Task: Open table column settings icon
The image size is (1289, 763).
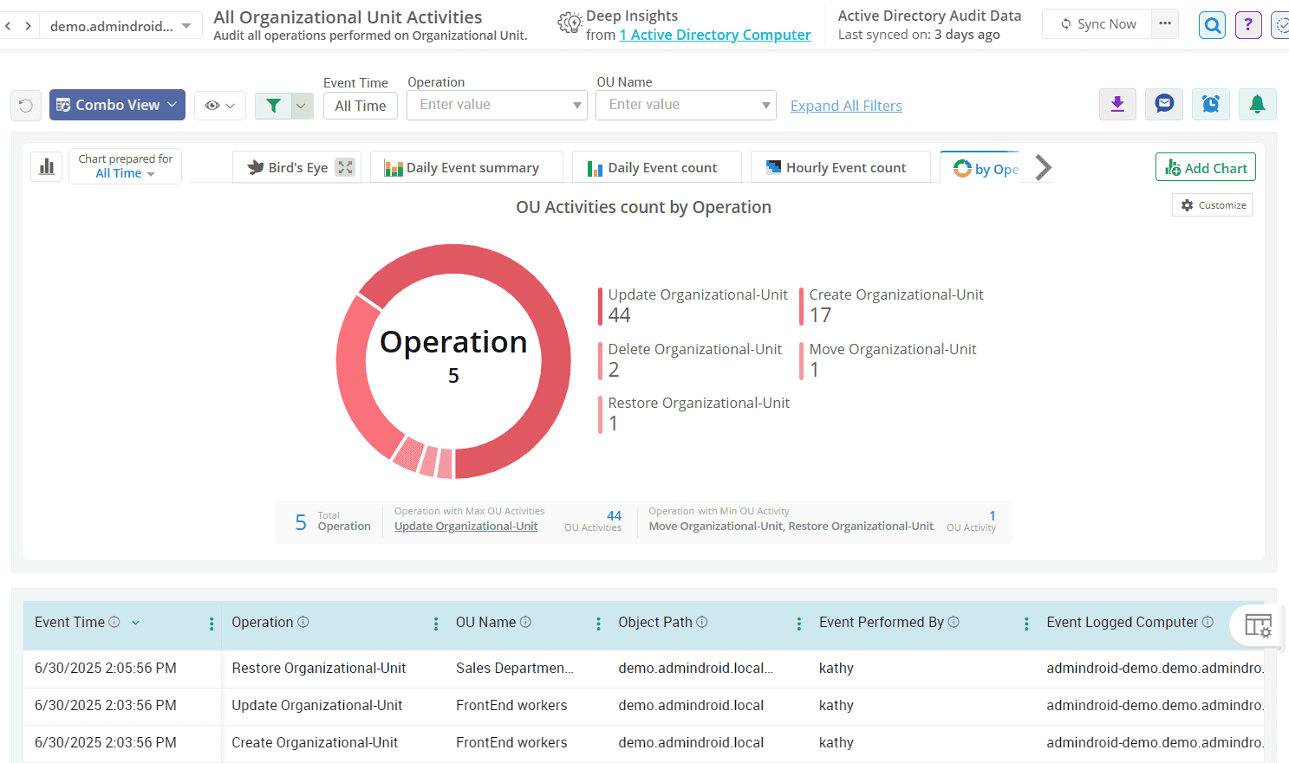Action: pos(1257,625)
